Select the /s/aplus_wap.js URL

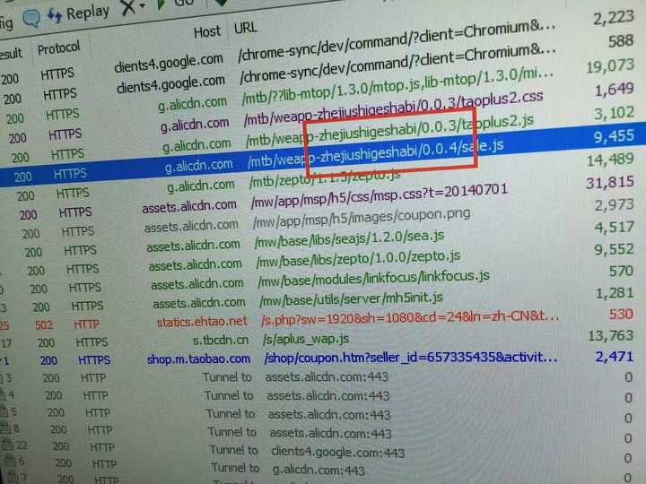[x=306, y=339]
